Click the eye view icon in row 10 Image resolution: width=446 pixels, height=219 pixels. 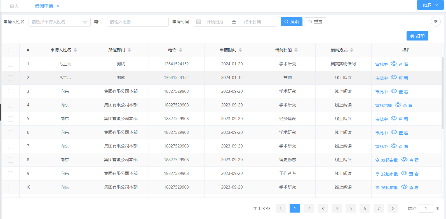[x=404, y=187]
